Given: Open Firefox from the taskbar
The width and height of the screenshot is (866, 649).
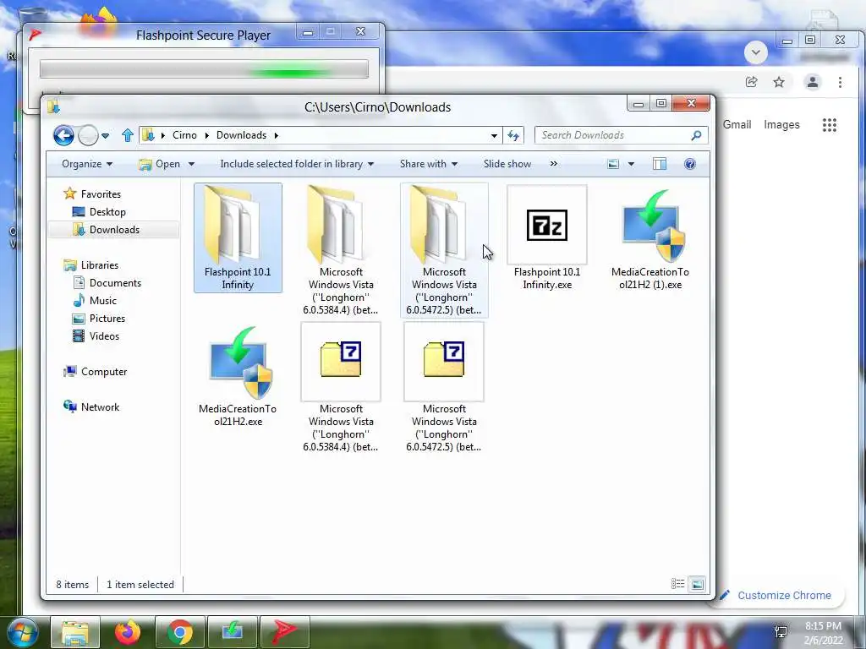Looking at the screenshot, I should click(128, 632).
